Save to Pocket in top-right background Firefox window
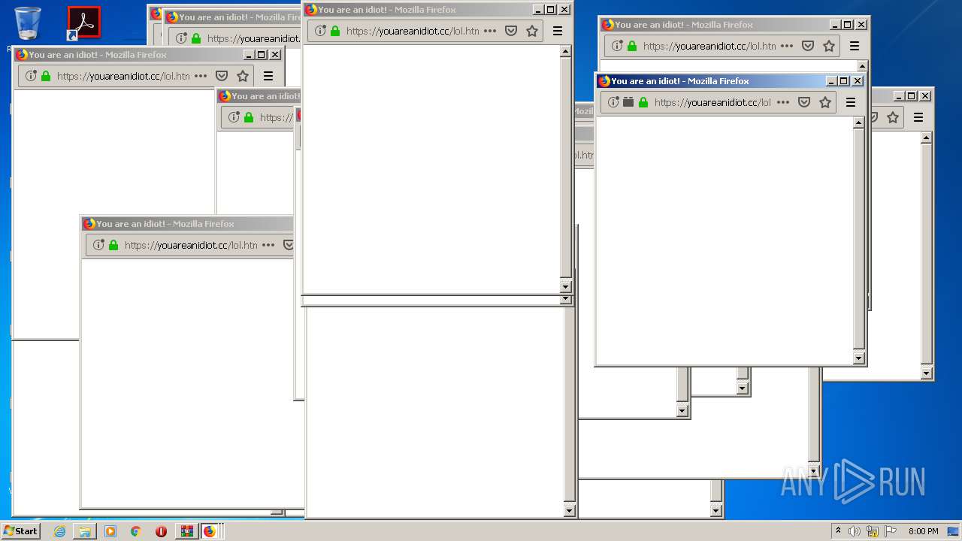Viewport: 962px width, 541px height. pyautogui.click(x=808, y=46)
